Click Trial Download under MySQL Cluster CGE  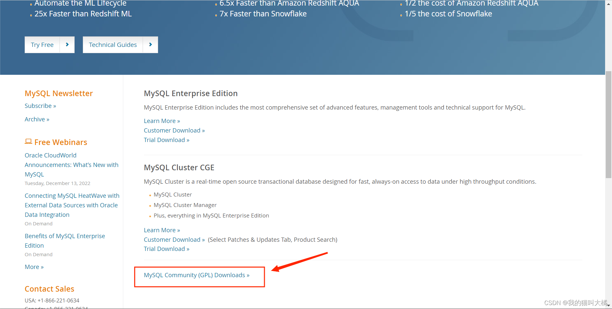167,249
